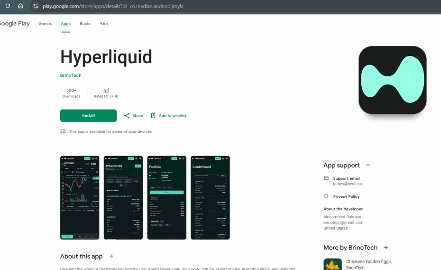441x270 pixels.
Task: Click the large Hyperliquid app logo
Action: [x=392, y=80]
